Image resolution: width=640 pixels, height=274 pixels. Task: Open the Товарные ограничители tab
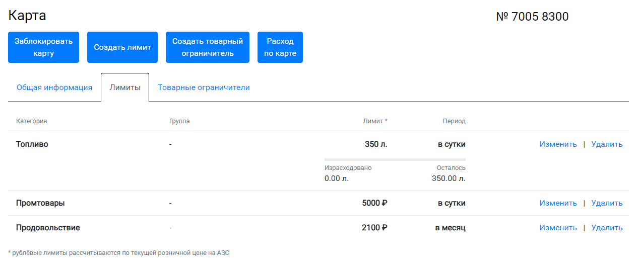coord(204,87)
